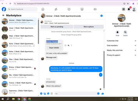Viewport: 138px width, 101px height.
Task: Click Mark as pending button
Action: (x=57, y=27)
